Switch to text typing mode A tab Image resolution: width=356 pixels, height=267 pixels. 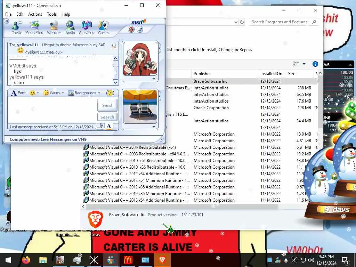click(x=109, y=126)
